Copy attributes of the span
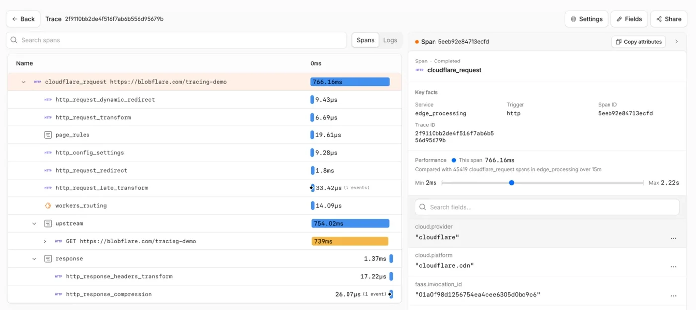This screenshot has height=310, width=696. pyautogui.click(x=639, y=42)
